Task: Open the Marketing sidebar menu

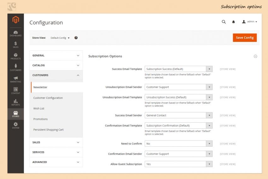Action: (15, 80)
